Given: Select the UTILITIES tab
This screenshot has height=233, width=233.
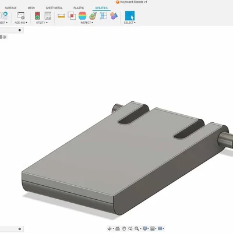Looking at the screenshot, I should (101, 8).
